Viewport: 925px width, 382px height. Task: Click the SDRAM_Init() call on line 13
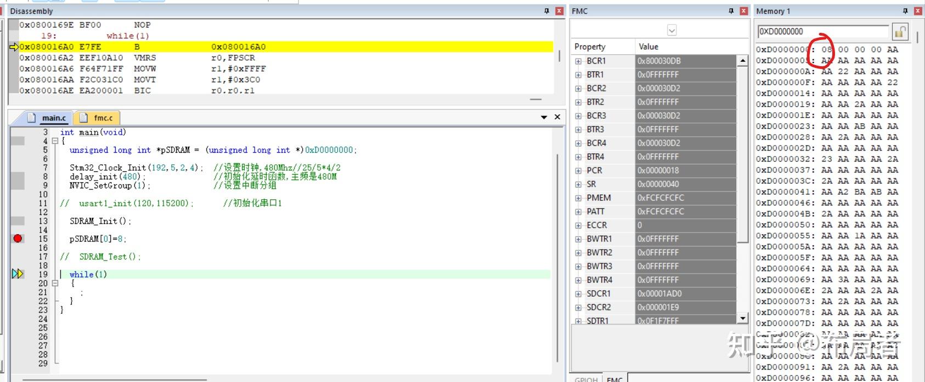(100, 221)
